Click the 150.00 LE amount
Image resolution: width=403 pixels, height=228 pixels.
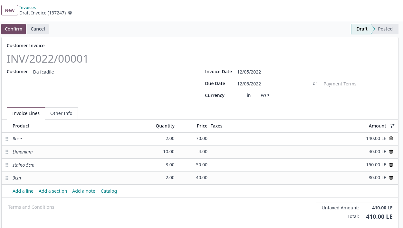[x=376, y=165]
